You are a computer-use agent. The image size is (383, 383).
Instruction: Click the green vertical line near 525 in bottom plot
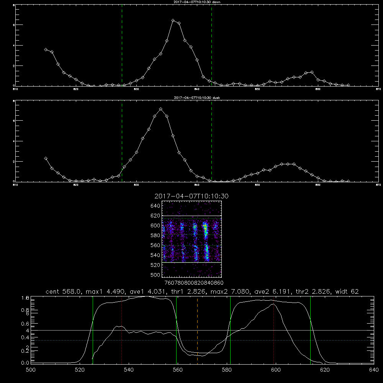93,330
